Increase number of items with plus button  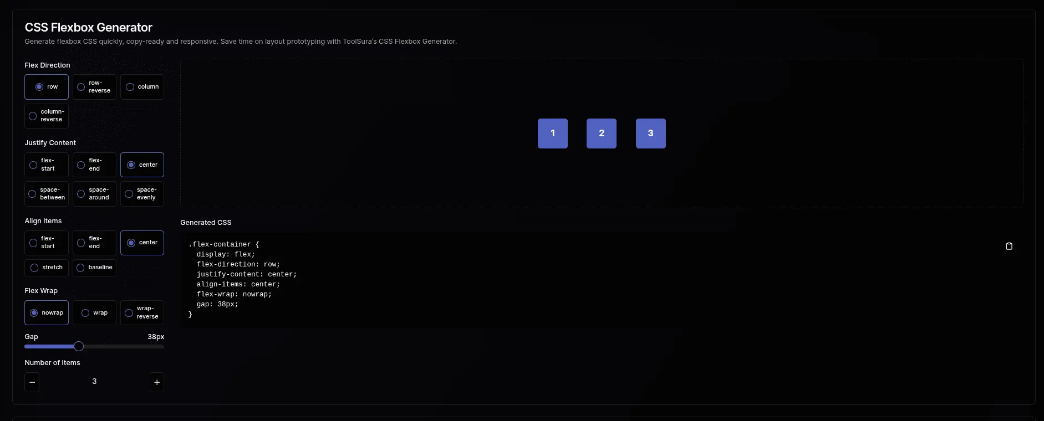(157, 382)
